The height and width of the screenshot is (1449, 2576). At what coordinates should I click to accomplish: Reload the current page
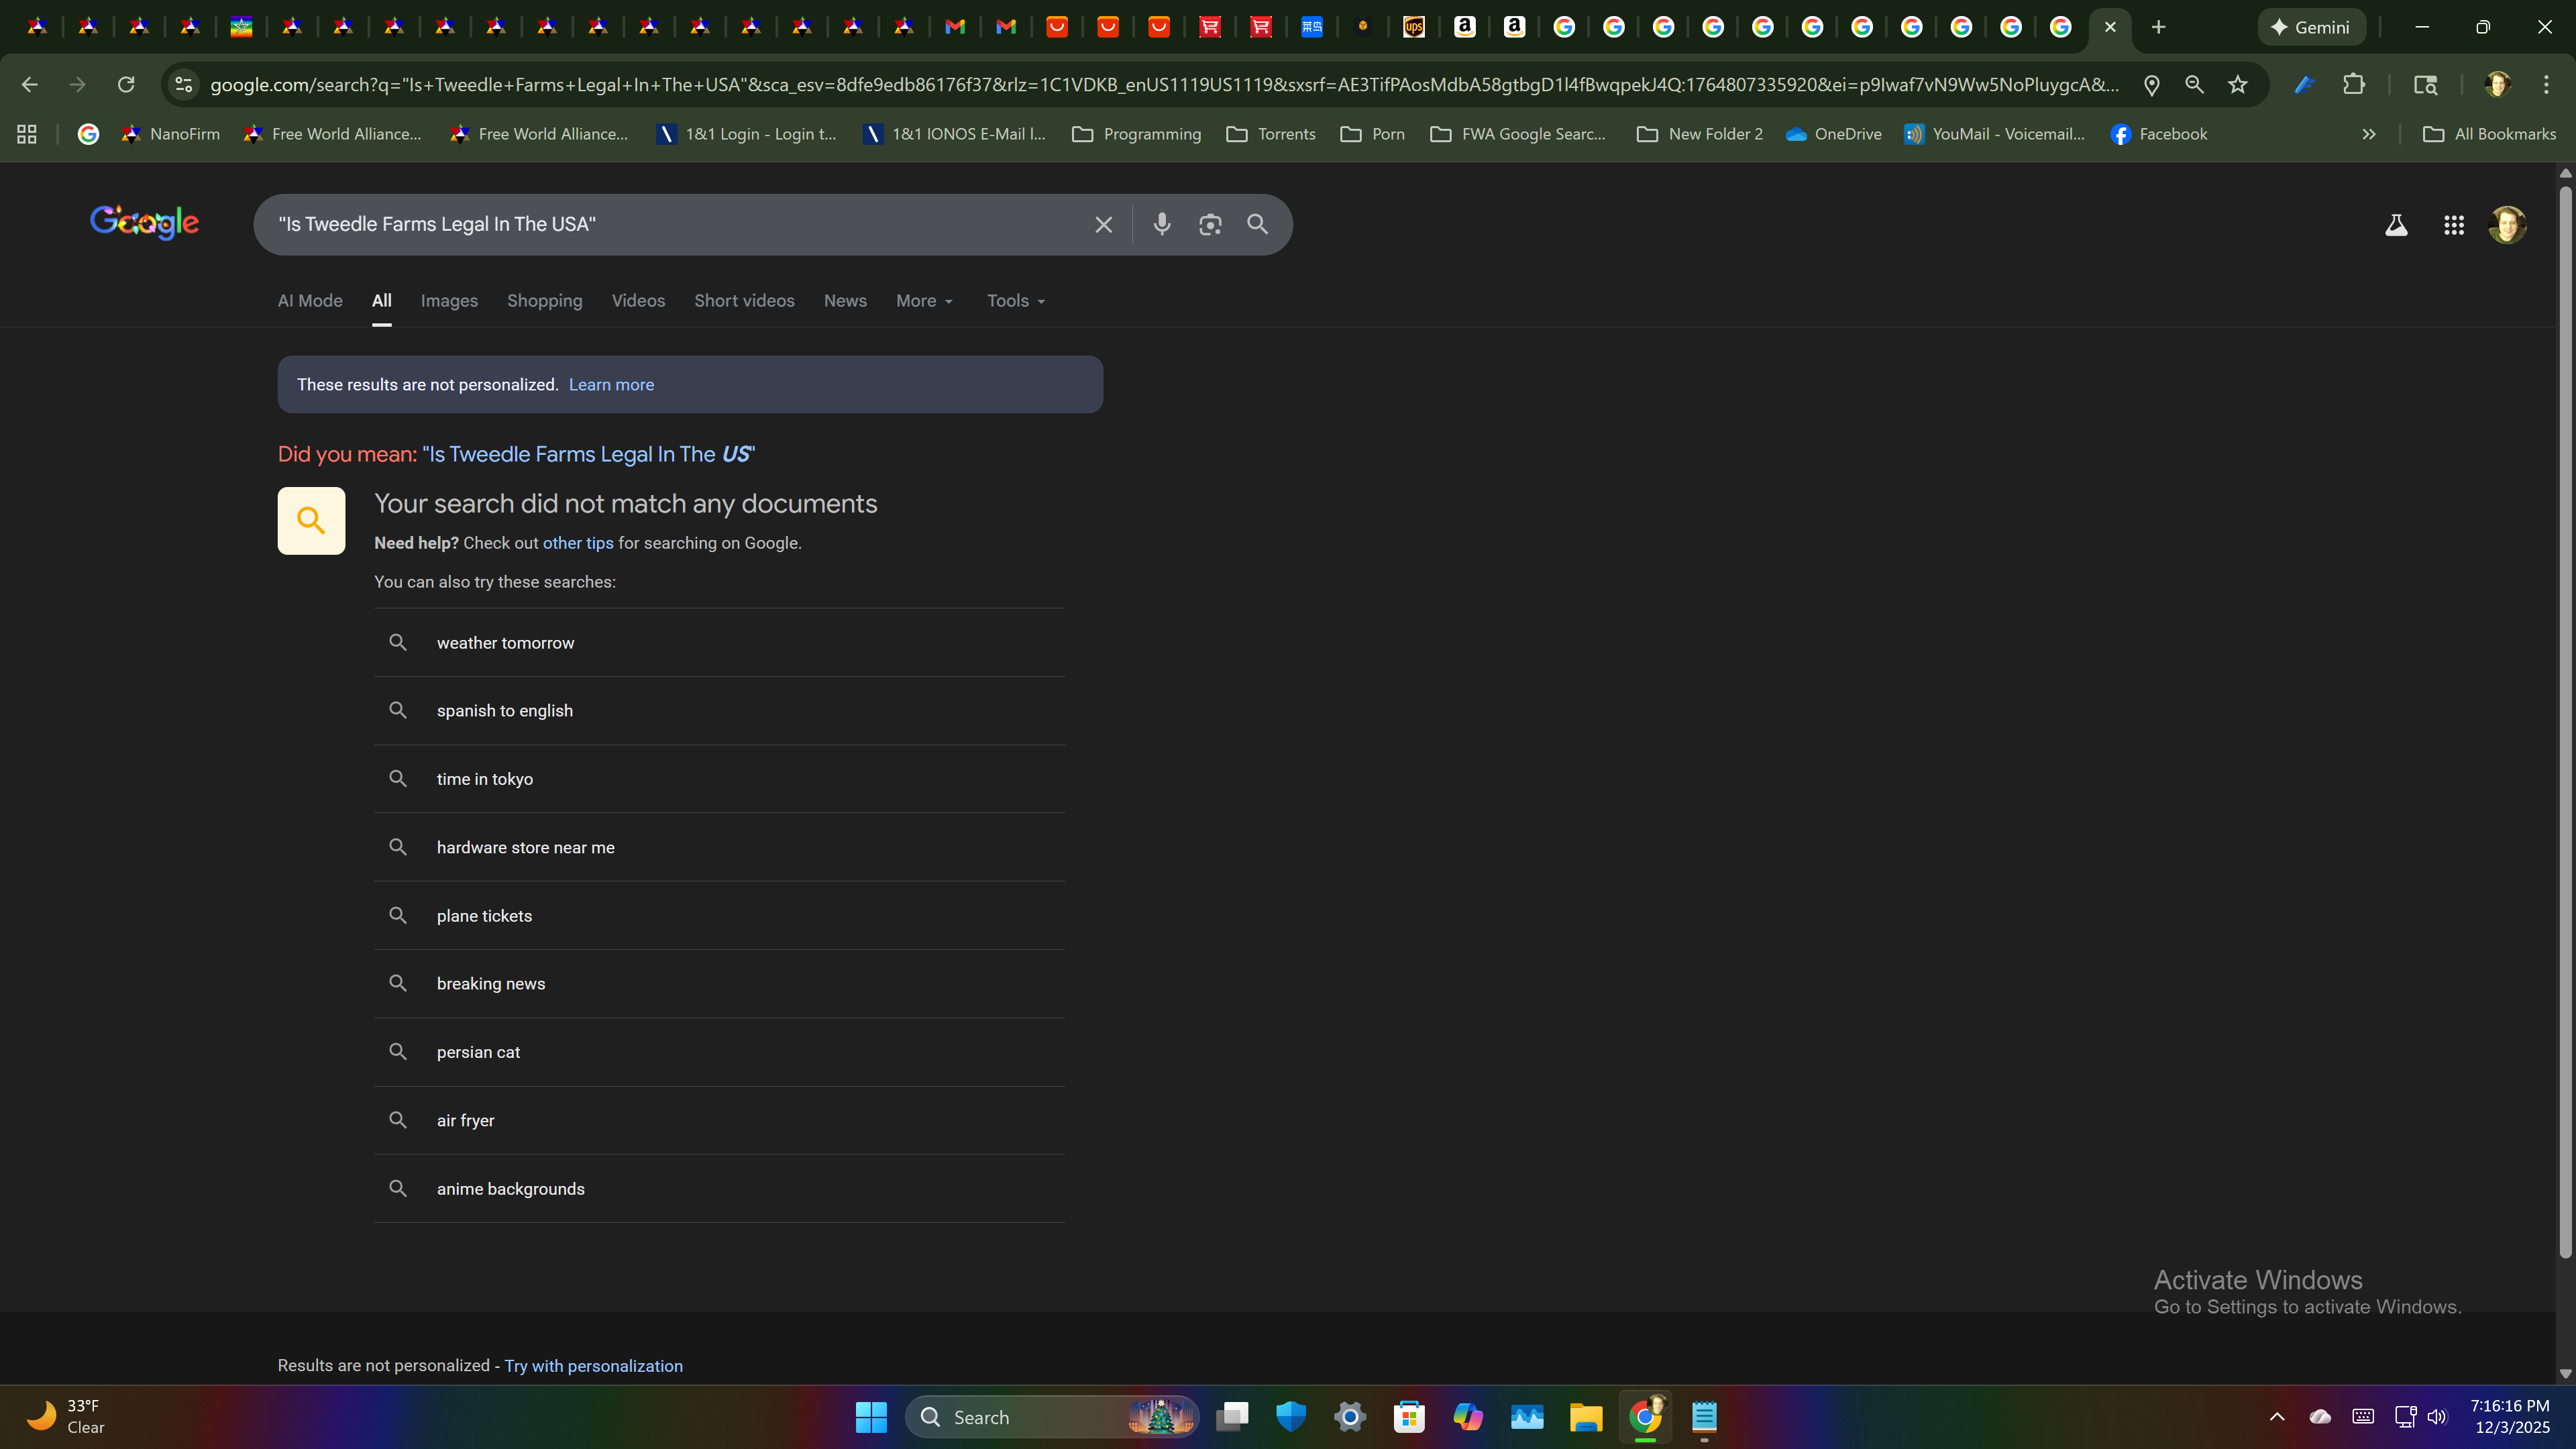coord(126,85)
